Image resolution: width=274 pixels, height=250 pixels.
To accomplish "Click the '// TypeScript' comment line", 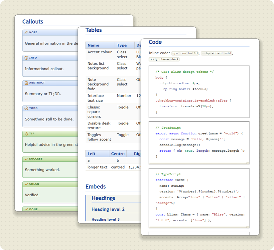I will tap(168, 174).
